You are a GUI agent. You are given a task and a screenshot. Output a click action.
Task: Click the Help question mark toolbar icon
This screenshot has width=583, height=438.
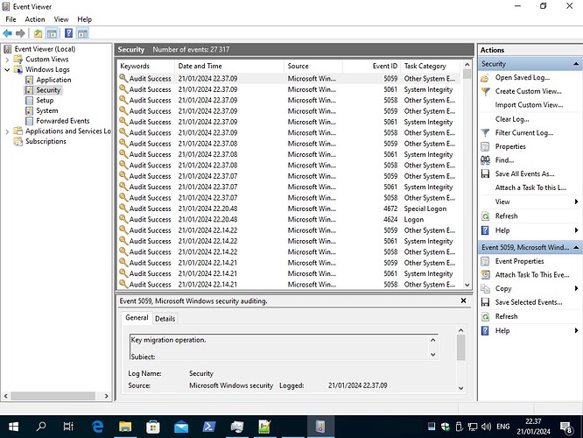68,33
